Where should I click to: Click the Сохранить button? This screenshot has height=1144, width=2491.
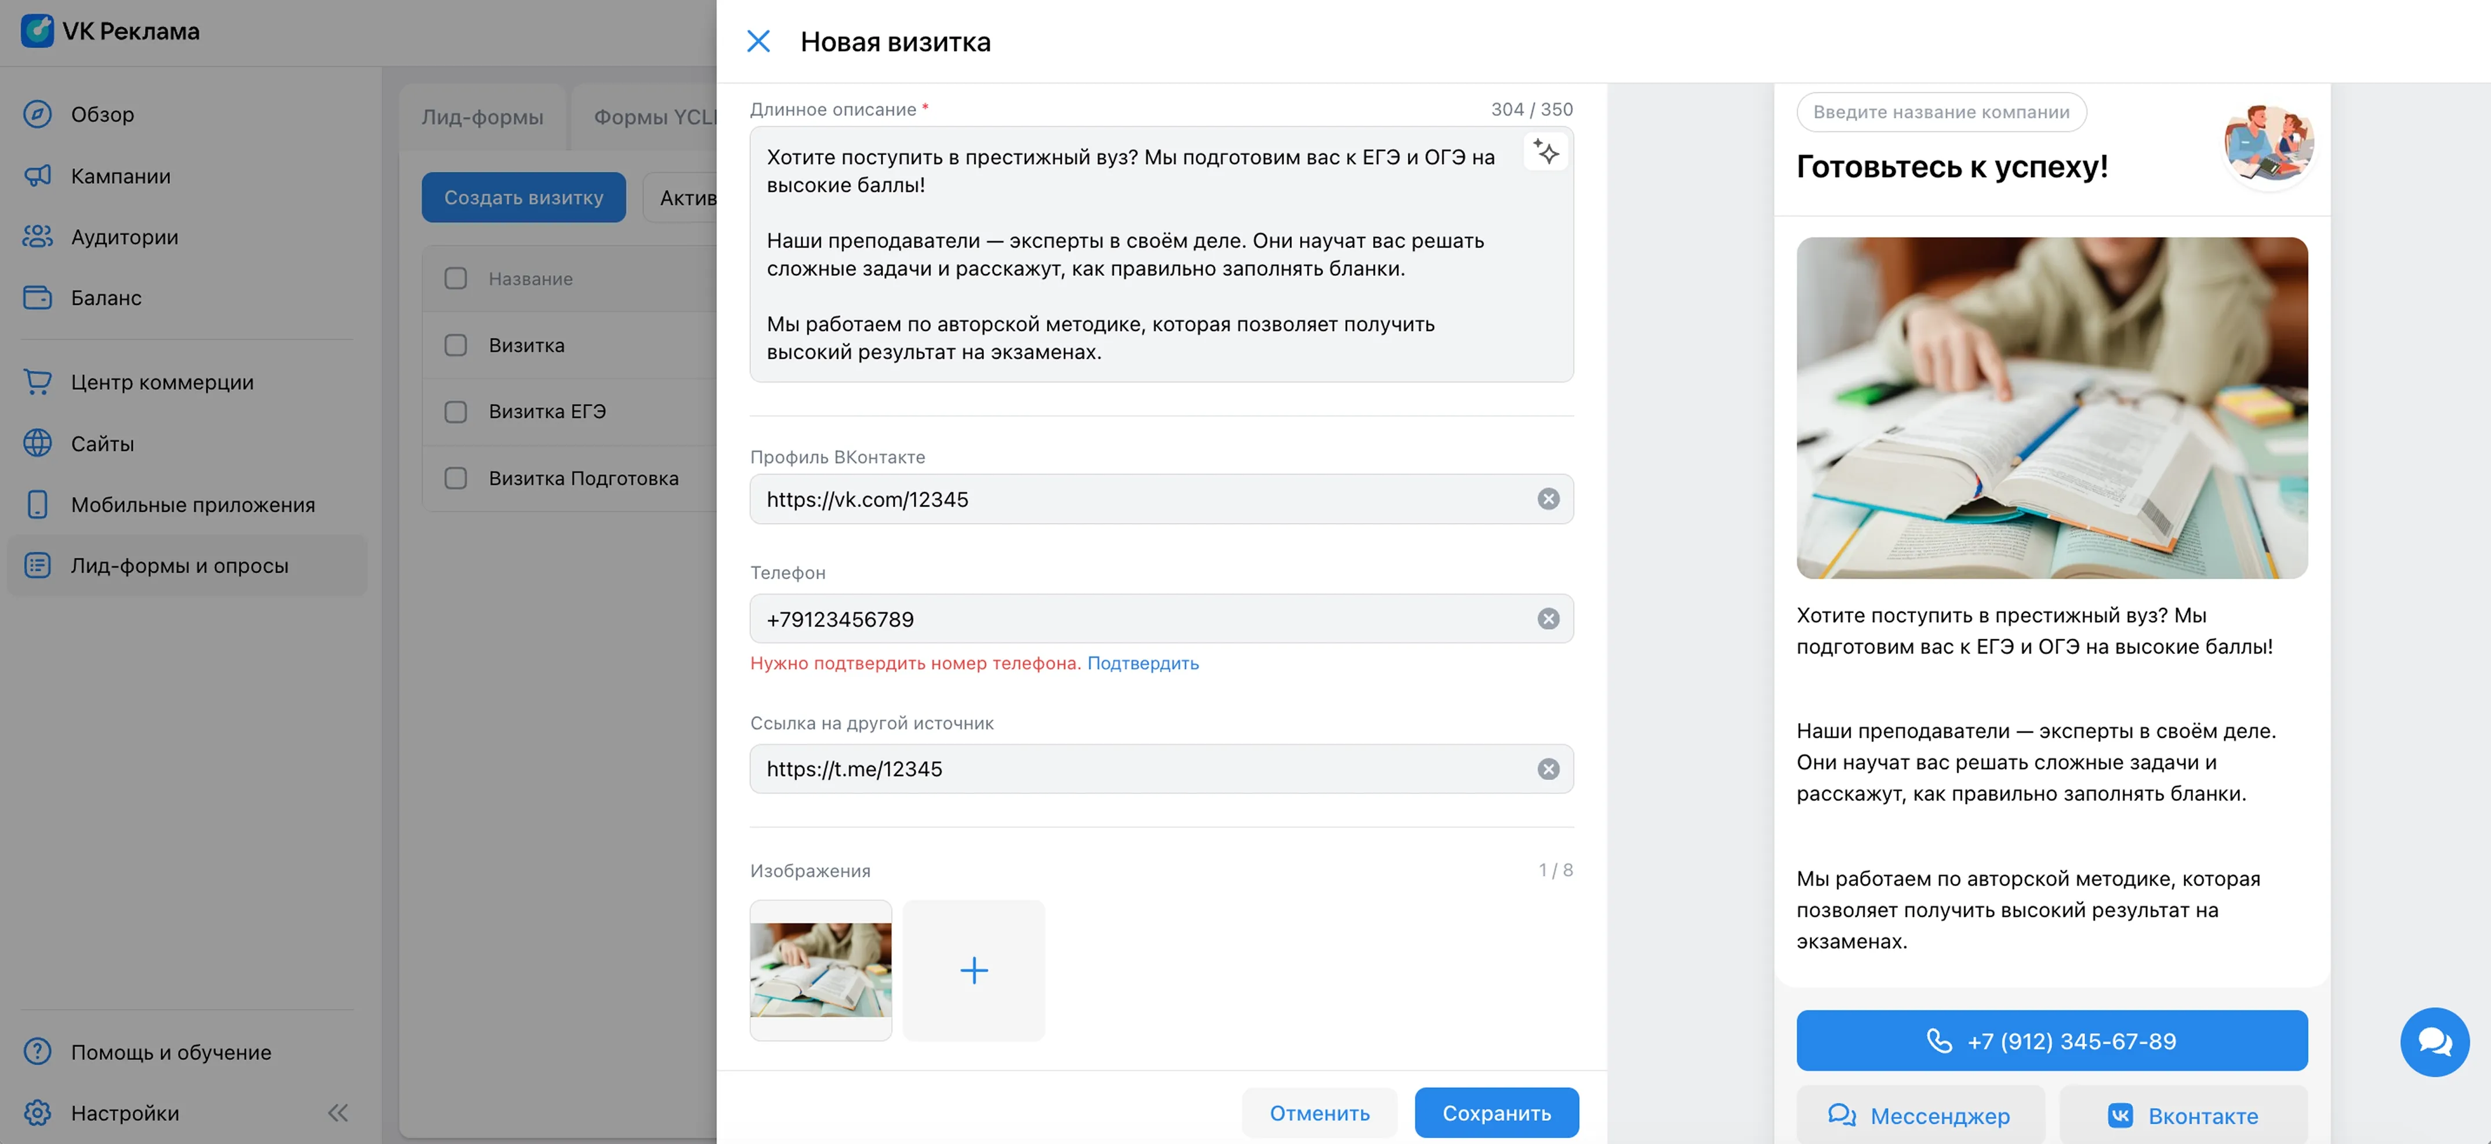(1496, 1112)
